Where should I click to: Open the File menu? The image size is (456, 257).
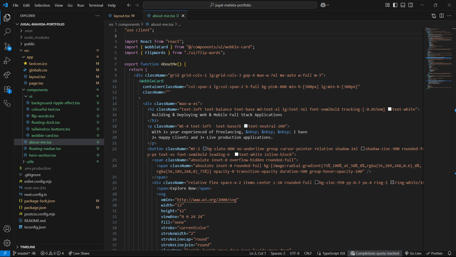(x=16, y=5)
